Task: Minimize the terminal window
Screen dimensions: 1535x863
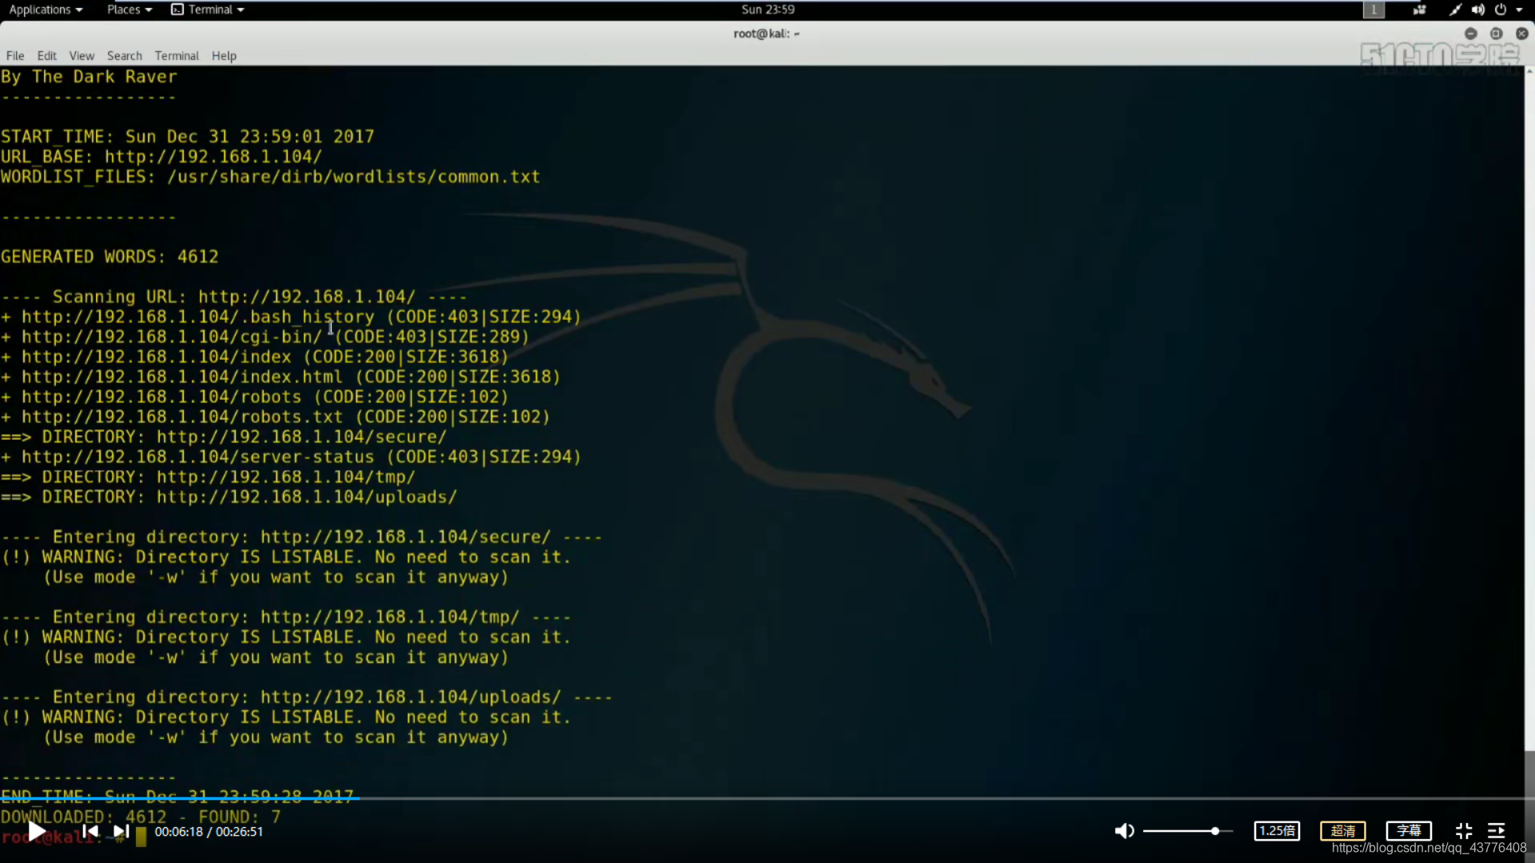Action: point(1470,34)
